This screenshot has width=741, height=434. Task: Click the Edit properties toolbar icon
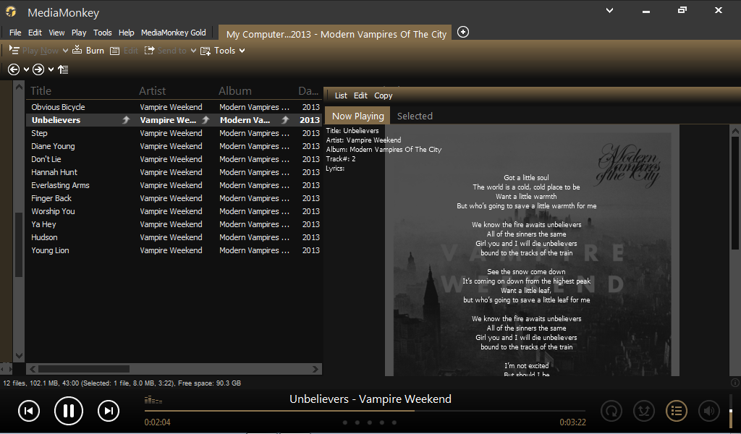click(x=114, y=51)
